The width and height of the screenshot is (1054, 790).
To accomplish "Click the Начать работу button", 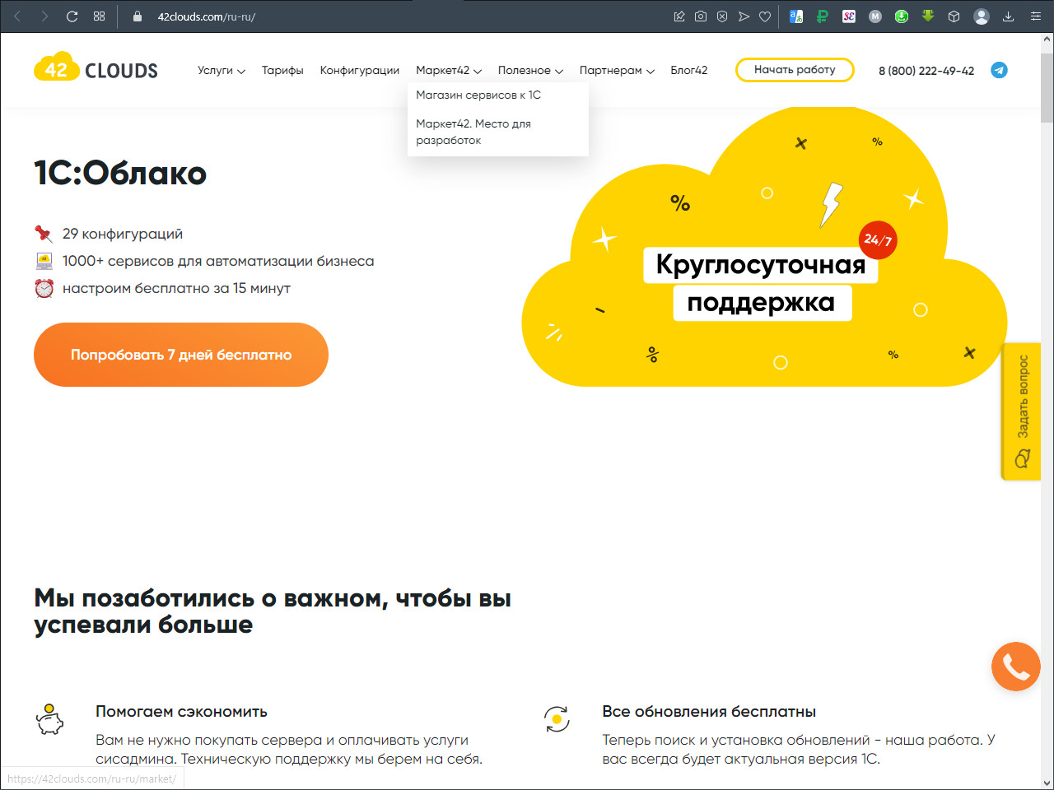I will click(795, 70).
